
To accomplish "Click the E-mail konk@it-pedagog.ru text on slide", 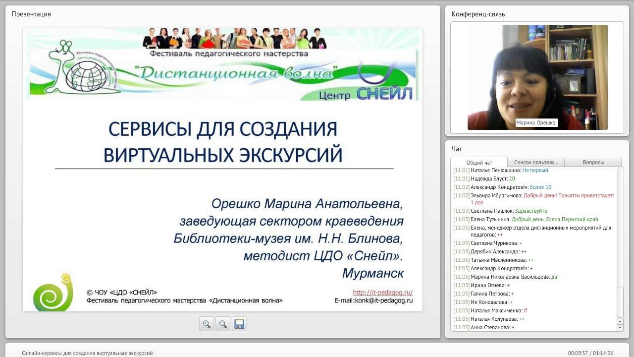I will click(x=373, y=300).
